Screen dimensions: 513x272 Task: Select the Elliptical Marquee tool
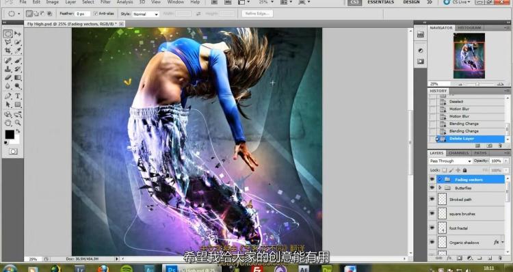tap(8, 33)
